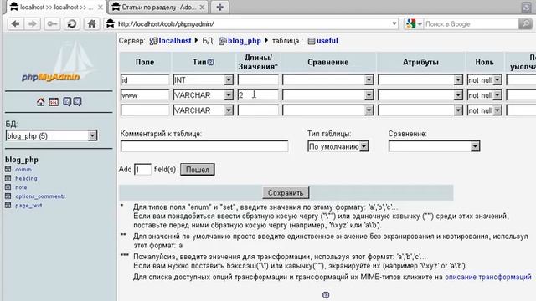Screen dimensions: 536x301
Task: Open the описание трансформаций link
Action: 487,277
